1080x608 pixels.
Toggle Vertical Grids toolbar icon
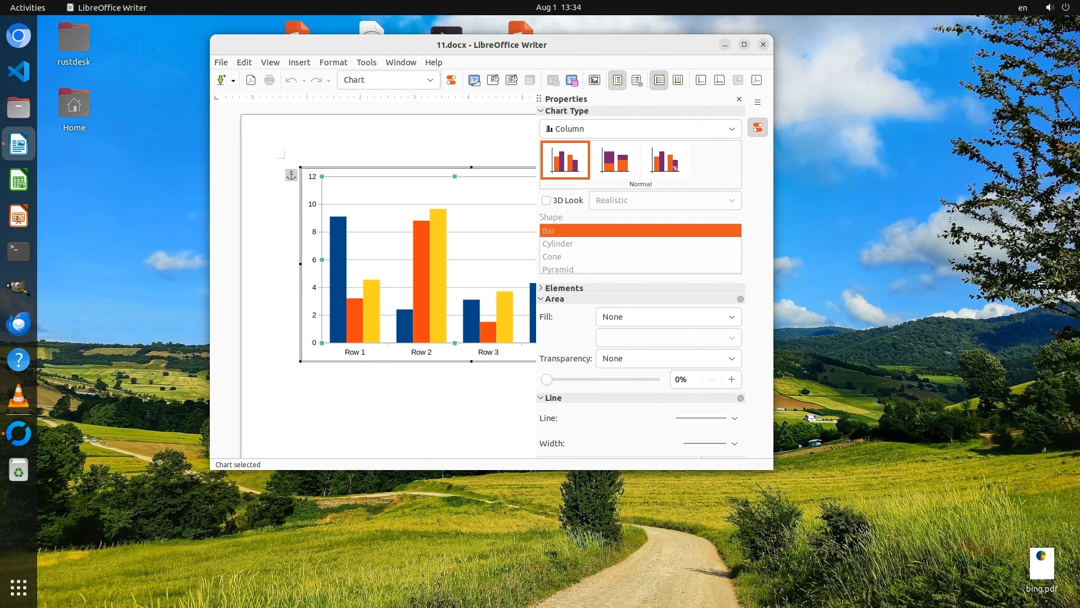[678, 80]
